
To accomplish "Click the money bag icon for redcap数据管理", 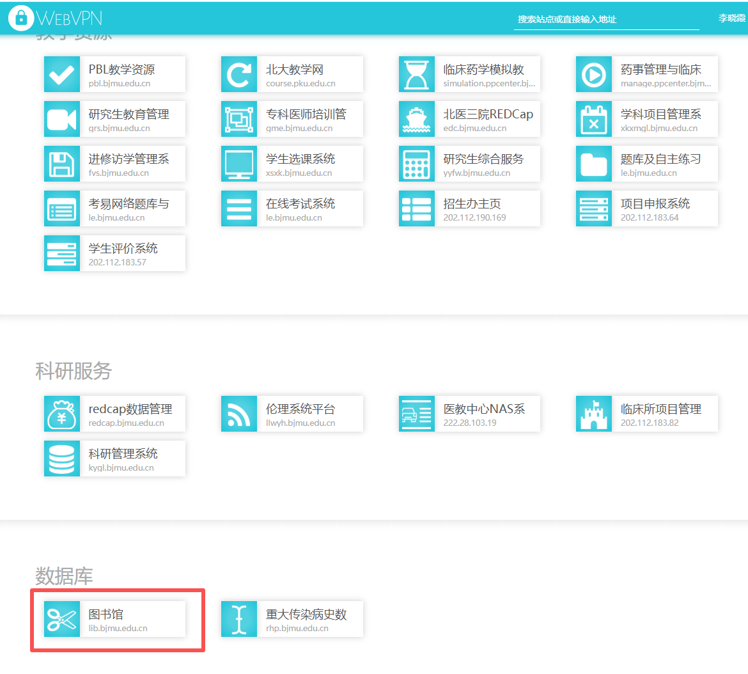I will point(62,414).
